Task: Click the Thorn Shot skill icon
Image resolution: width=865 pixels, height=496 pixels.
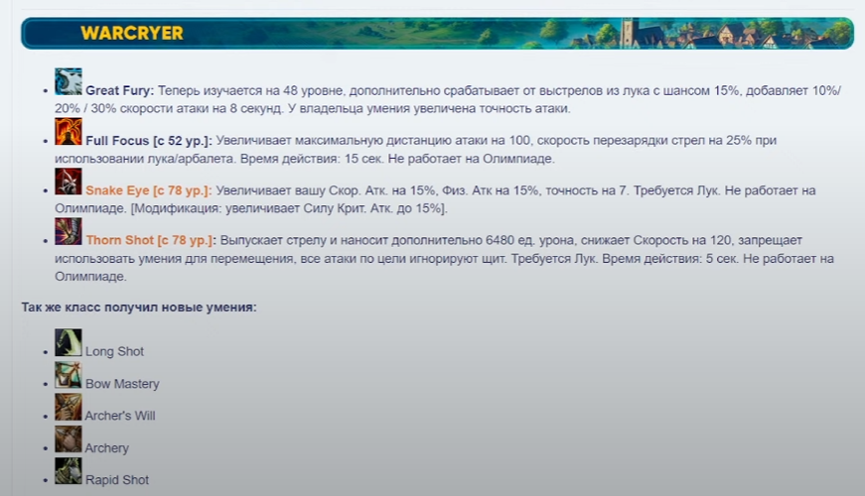Action: tap(68, 232)
